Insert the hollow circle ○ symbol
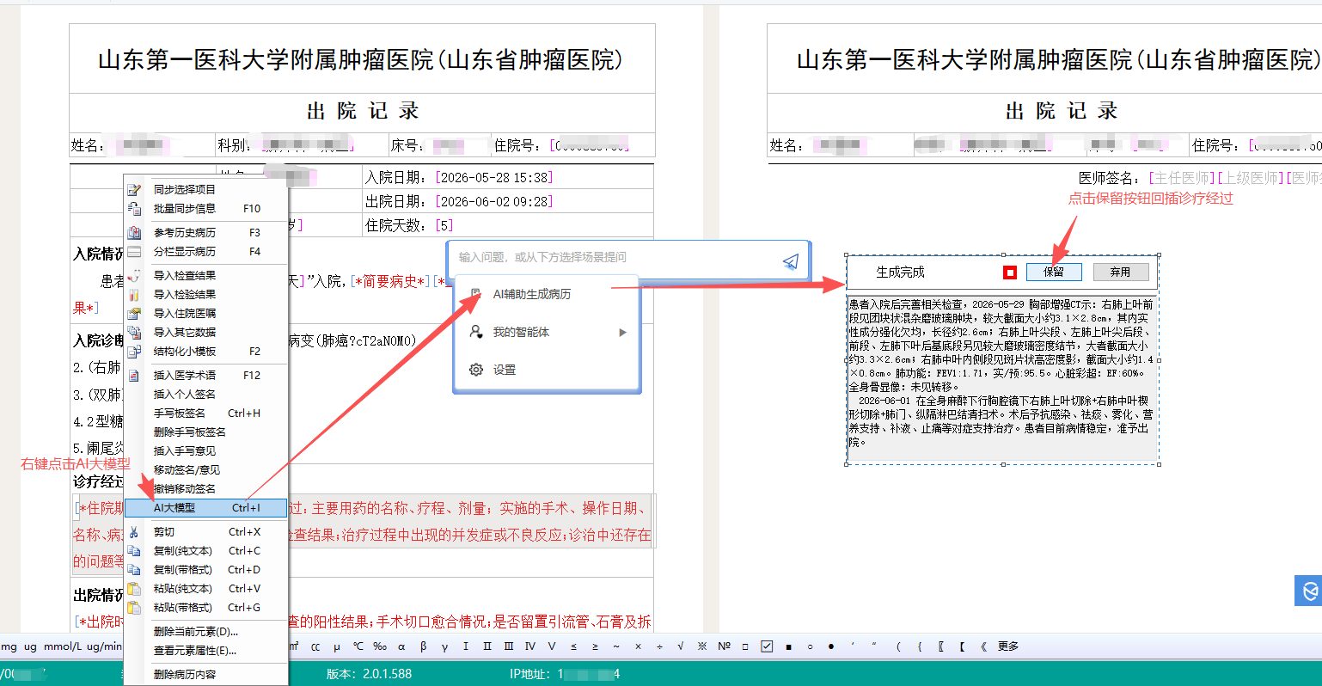 click(x=810, y=646)
